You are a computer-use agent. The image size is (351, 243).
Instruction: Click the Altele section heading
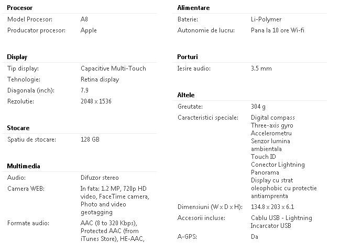[x=186, y=95]
